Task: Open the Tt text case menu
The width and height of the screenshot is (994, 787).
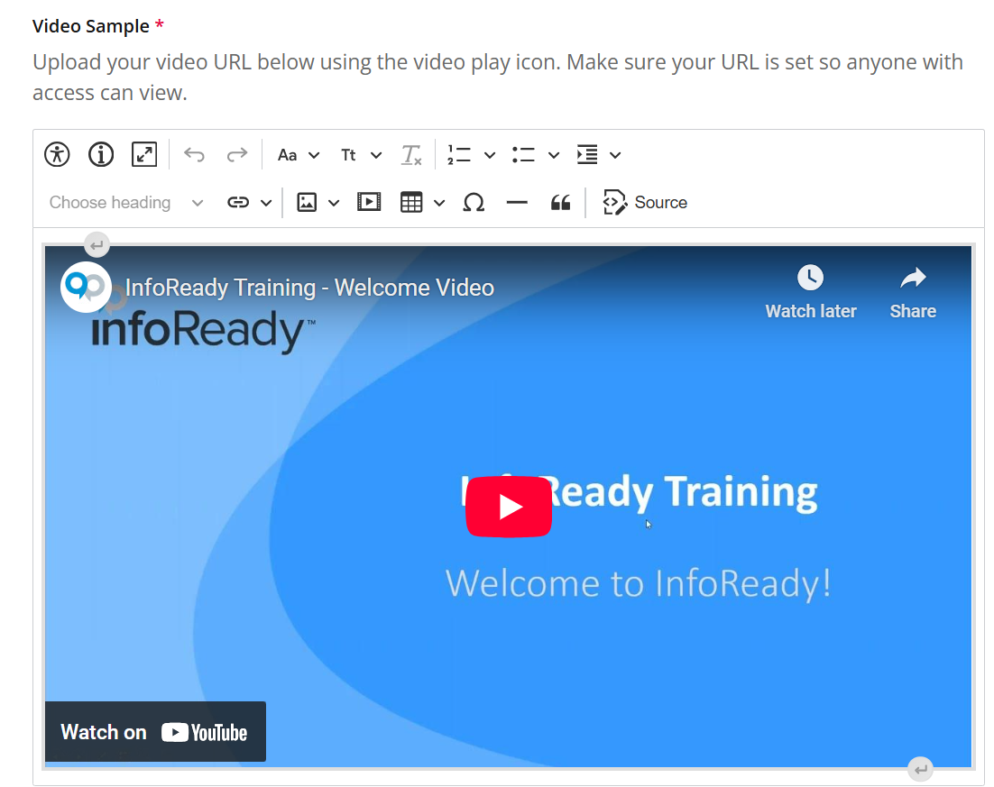Action: pyautogui.click(x=361, y=155)
